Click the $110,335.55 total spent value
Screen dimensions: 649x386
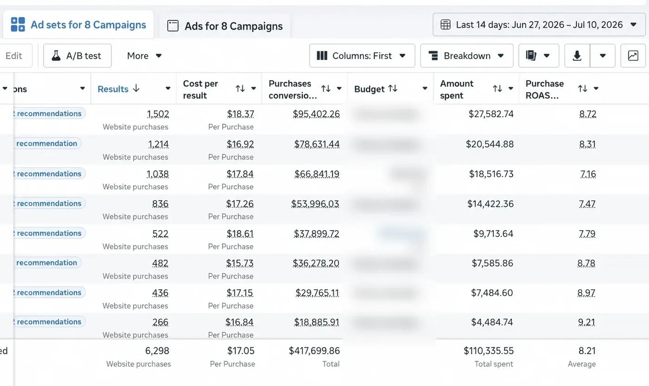[x=489, y=351]
